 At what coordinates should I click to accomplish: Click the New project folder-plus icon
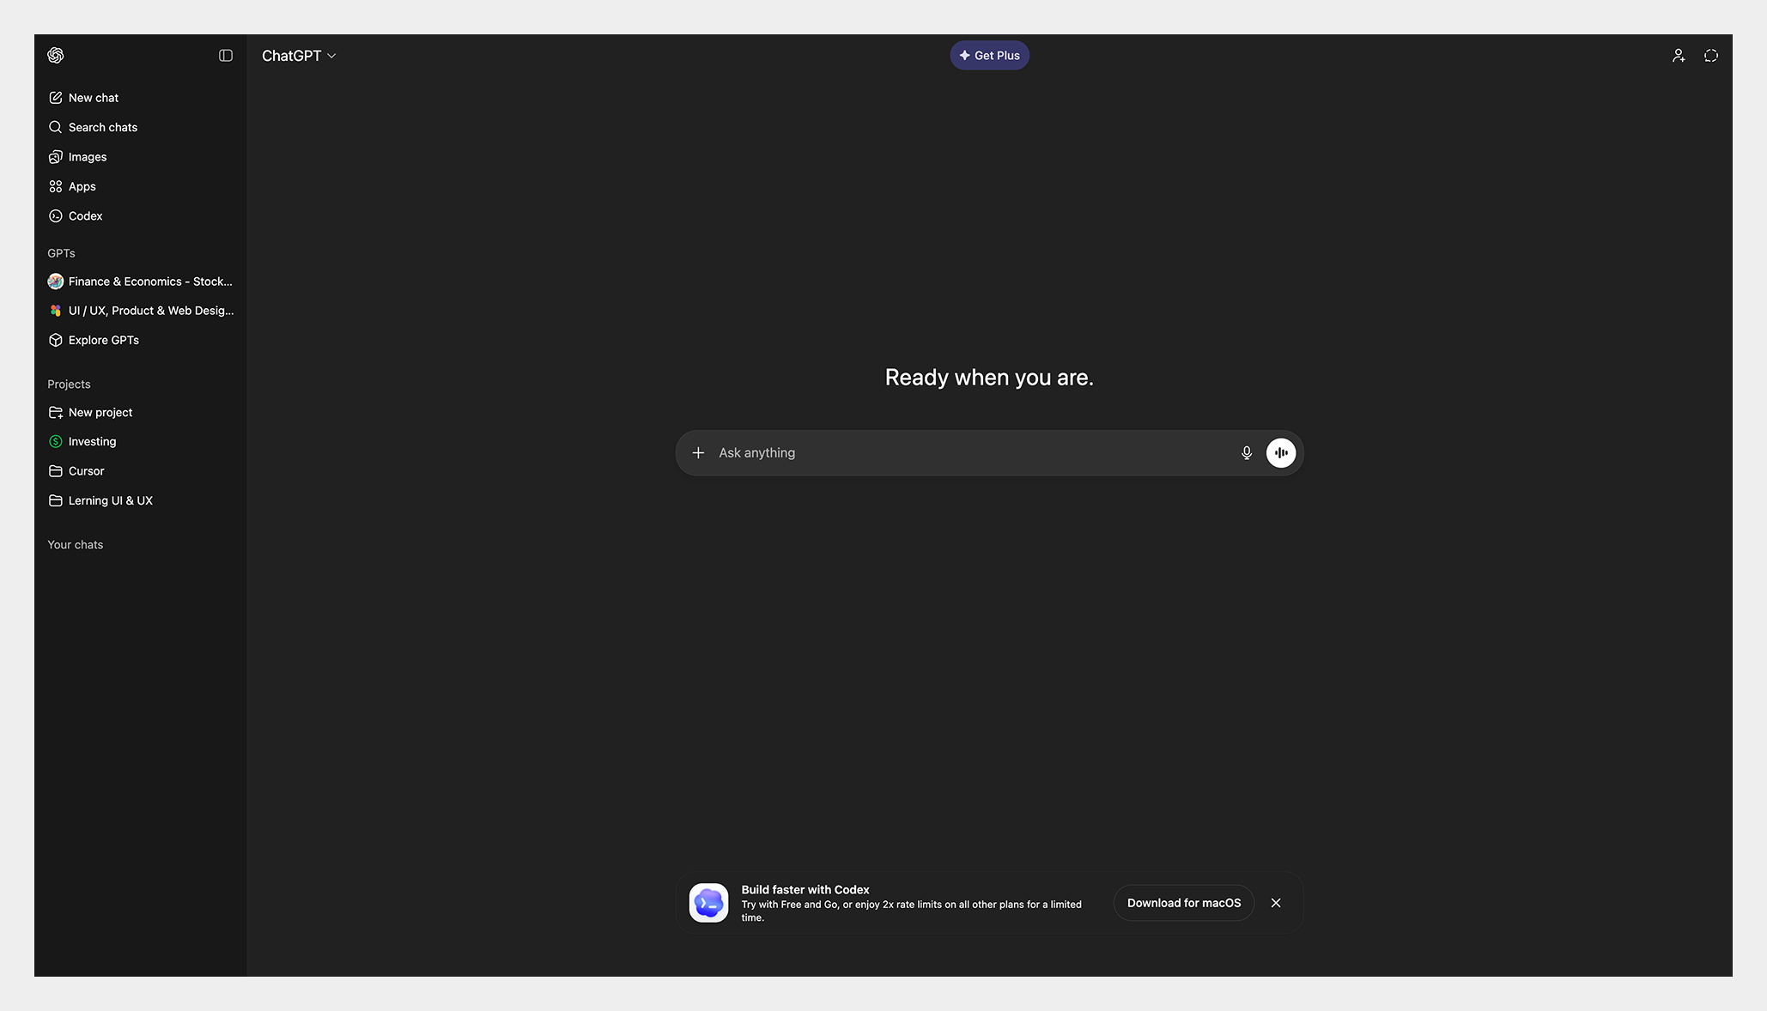point(56,413)
